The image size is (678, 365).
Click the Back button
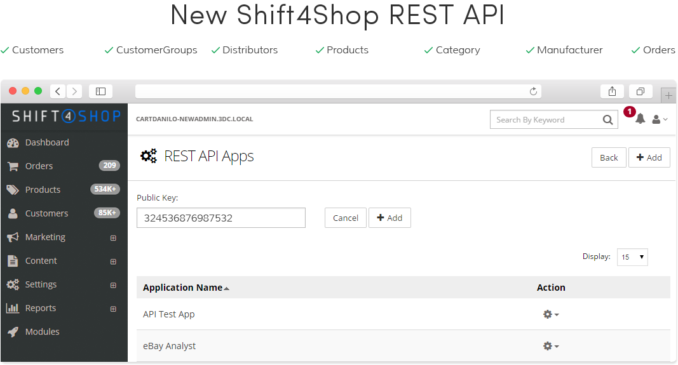(x=609, y=157)
